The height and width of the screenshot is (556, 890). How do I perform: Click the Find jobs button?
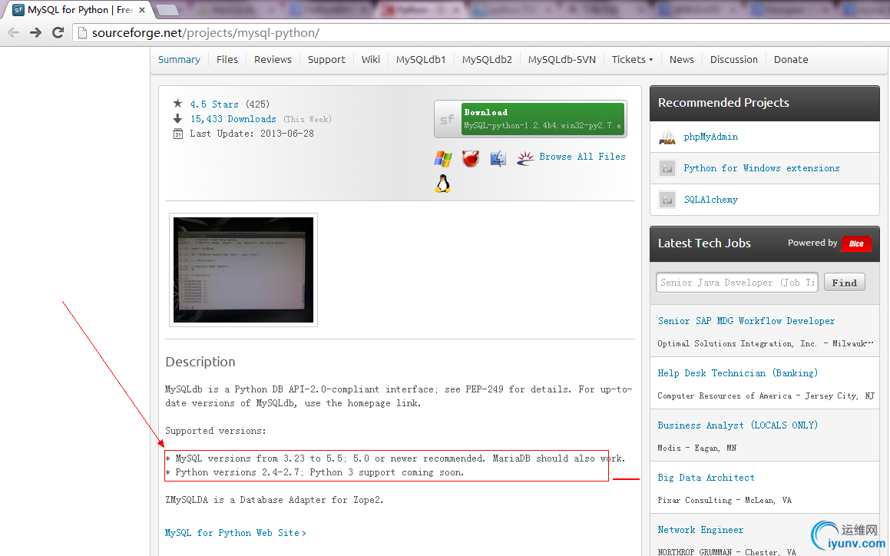point(844,283)
